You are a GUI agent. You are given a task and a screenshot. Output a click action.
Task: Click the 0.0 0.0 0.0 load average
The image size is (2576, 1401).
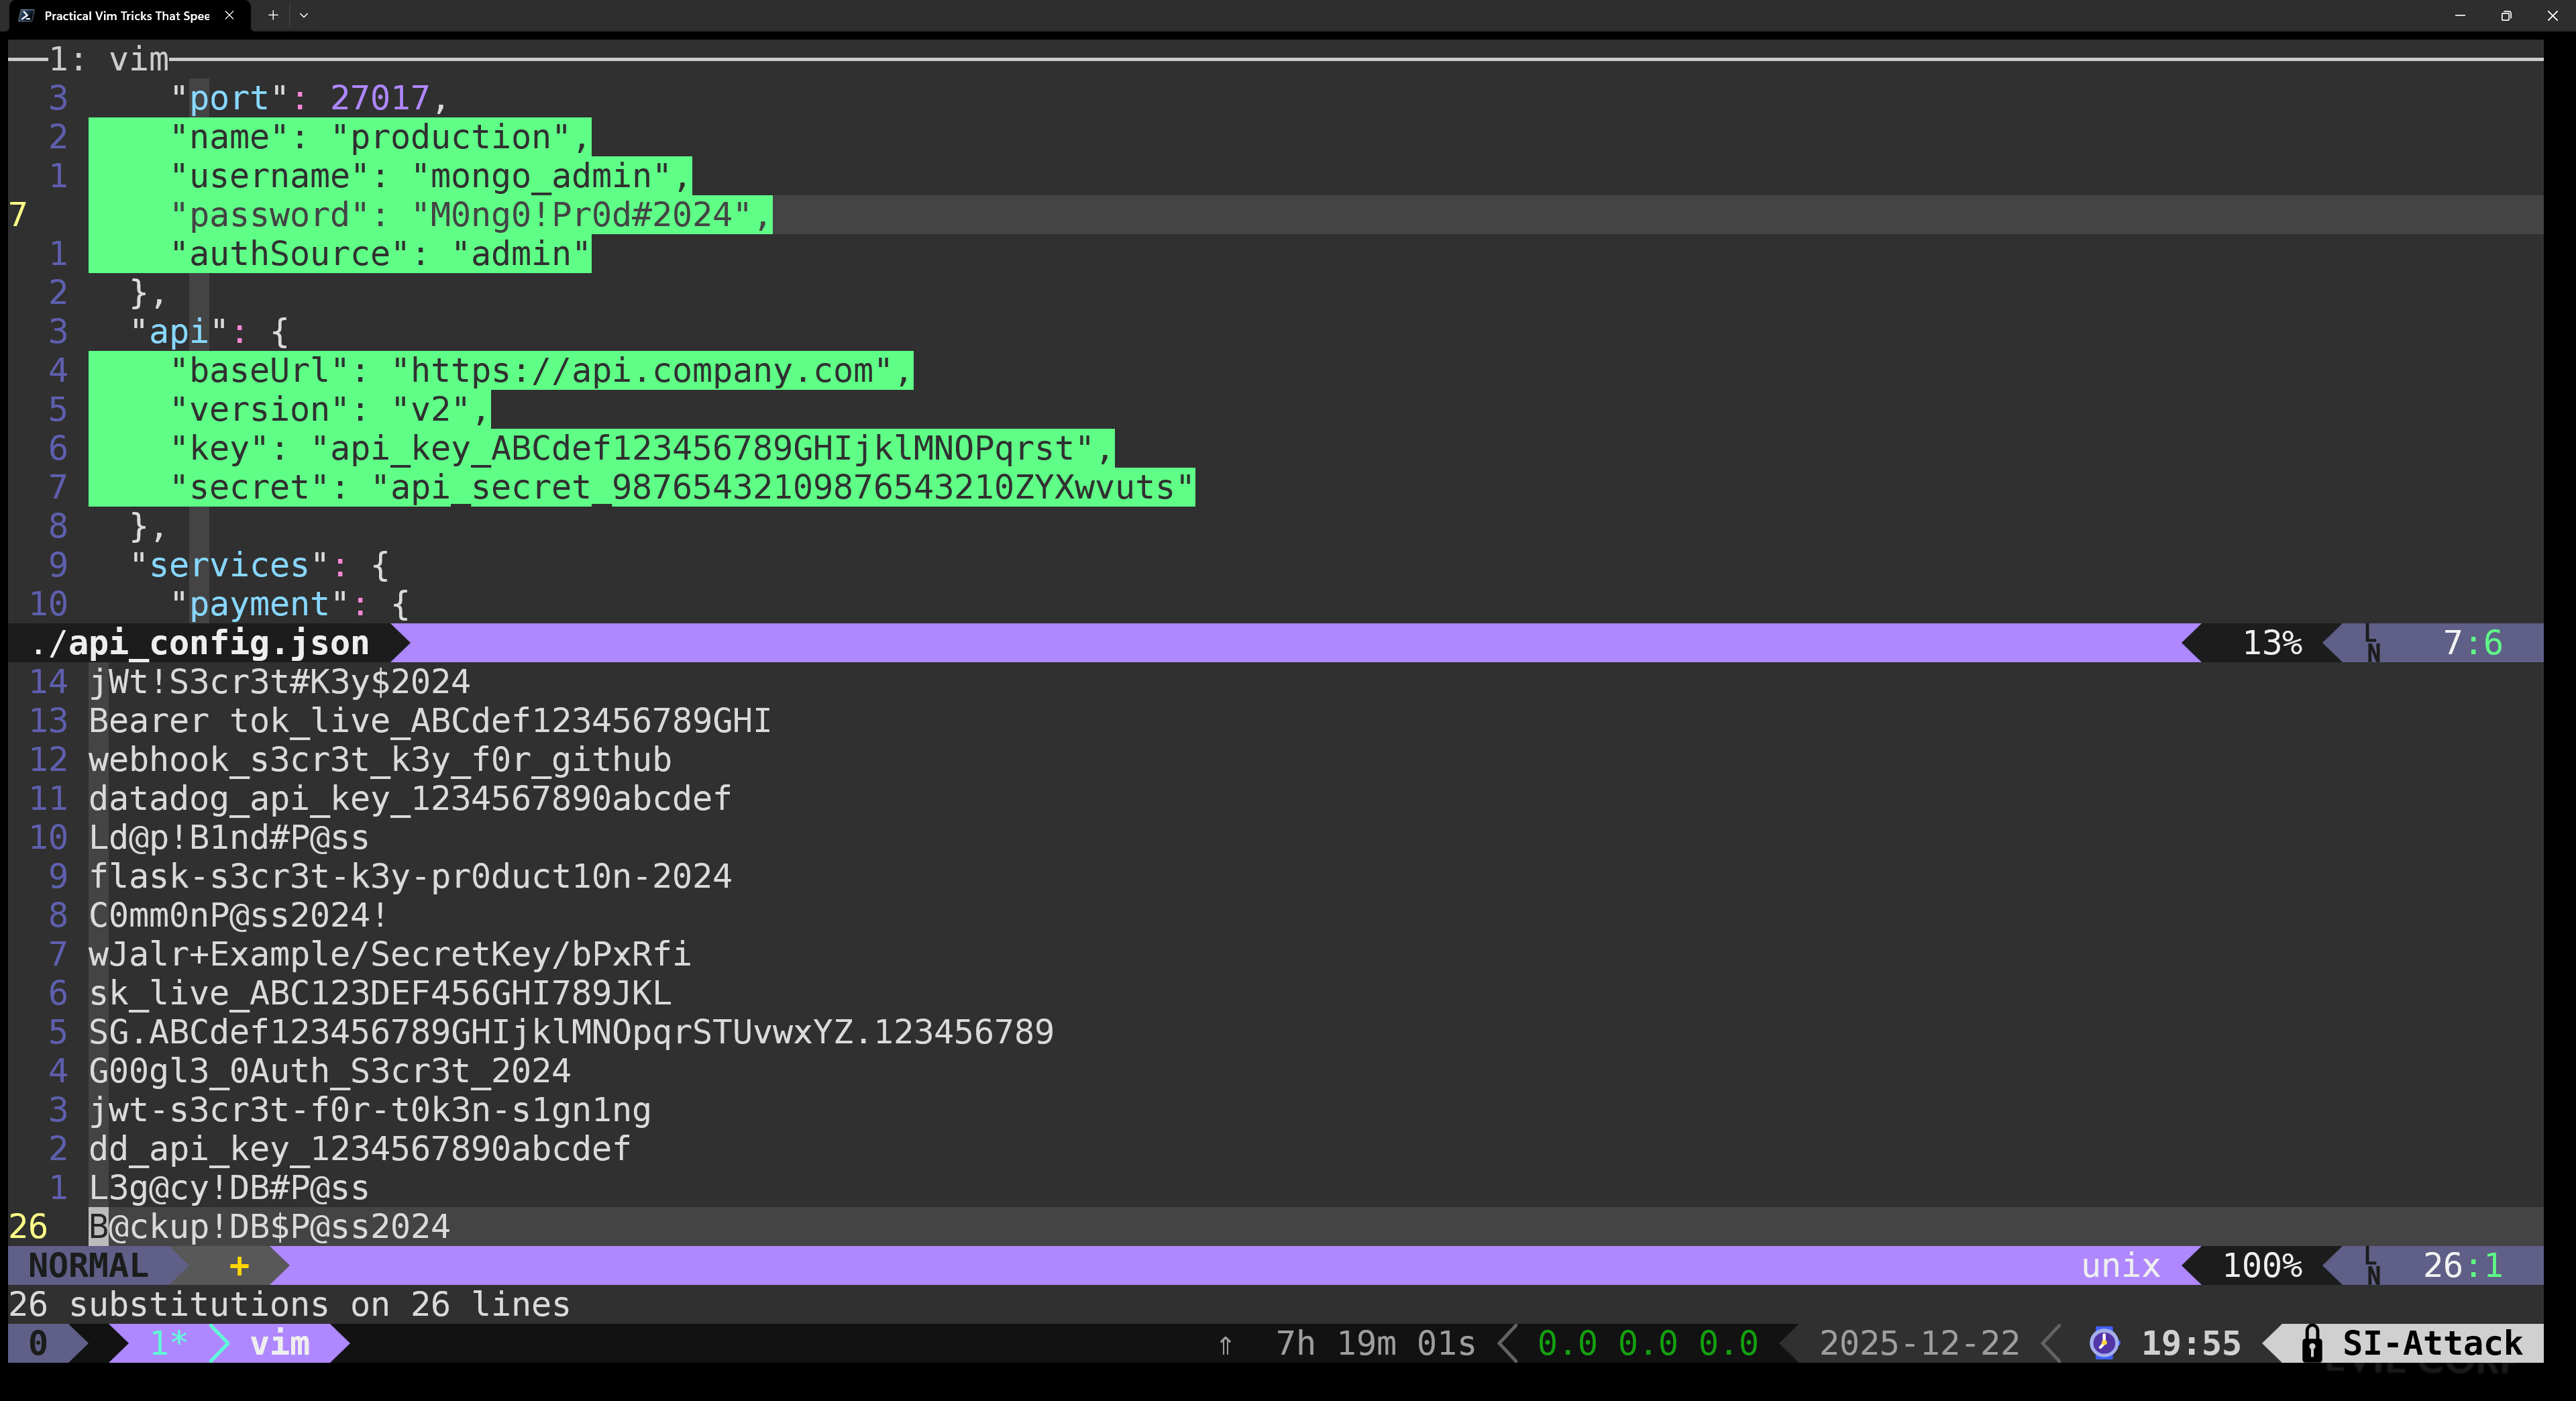click(1648, 1343)
